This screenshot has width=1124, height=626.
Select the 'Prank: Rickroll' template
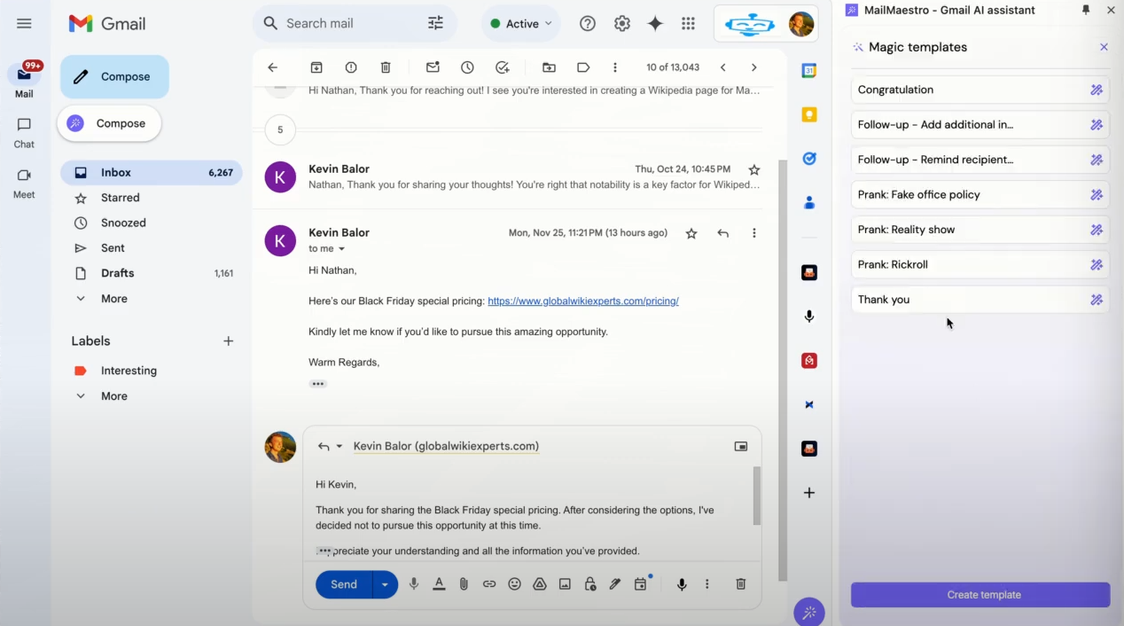980,264
